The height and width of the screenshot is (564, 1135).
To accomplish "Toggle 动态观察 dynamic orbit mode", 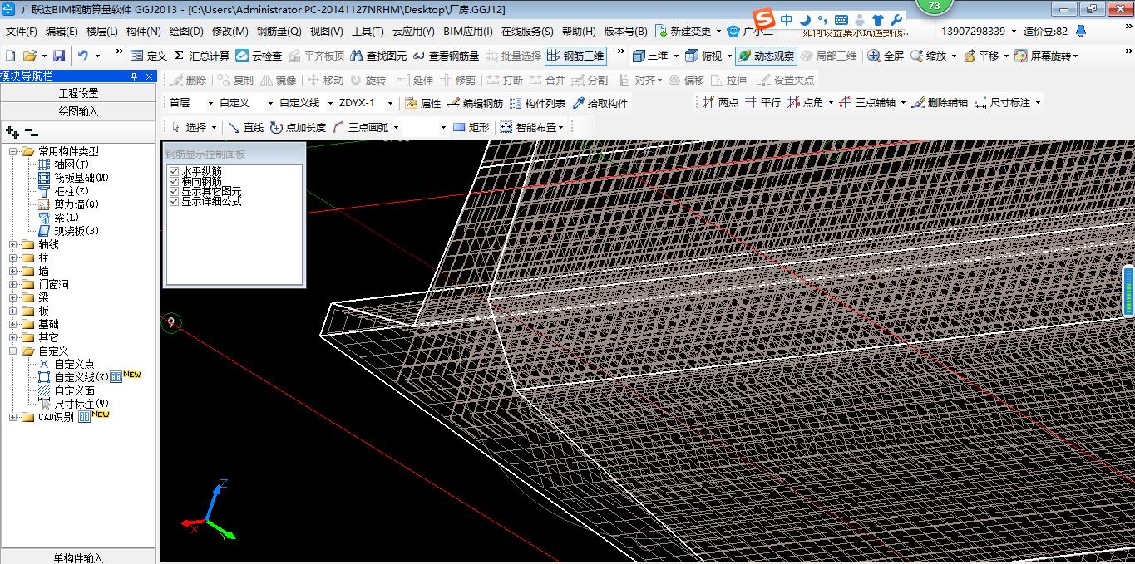I will [x=766, y=56].
